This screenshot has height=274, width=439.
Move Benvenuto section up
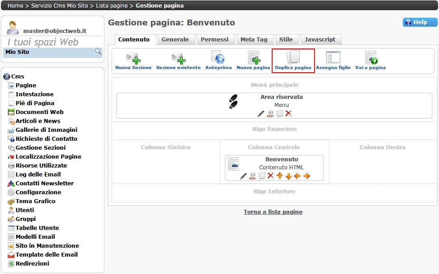tap(280, 176)
